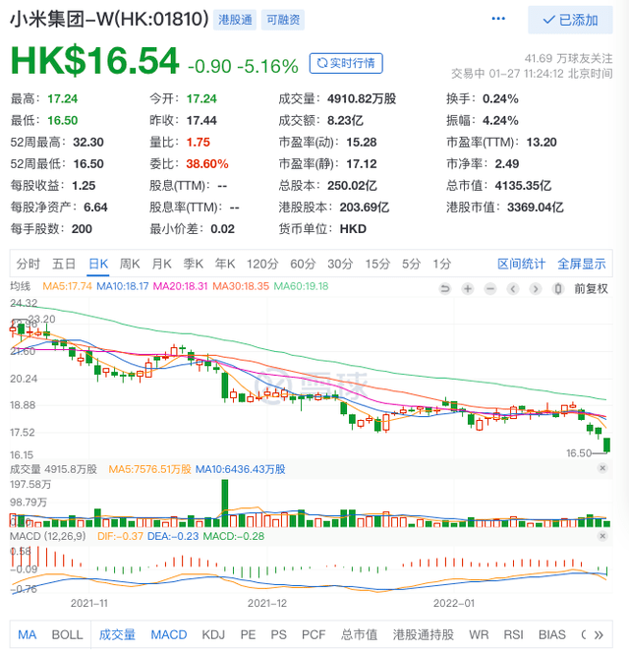
Task: Toggle the MACD indicator at bottom
Action: pos(168,634)
